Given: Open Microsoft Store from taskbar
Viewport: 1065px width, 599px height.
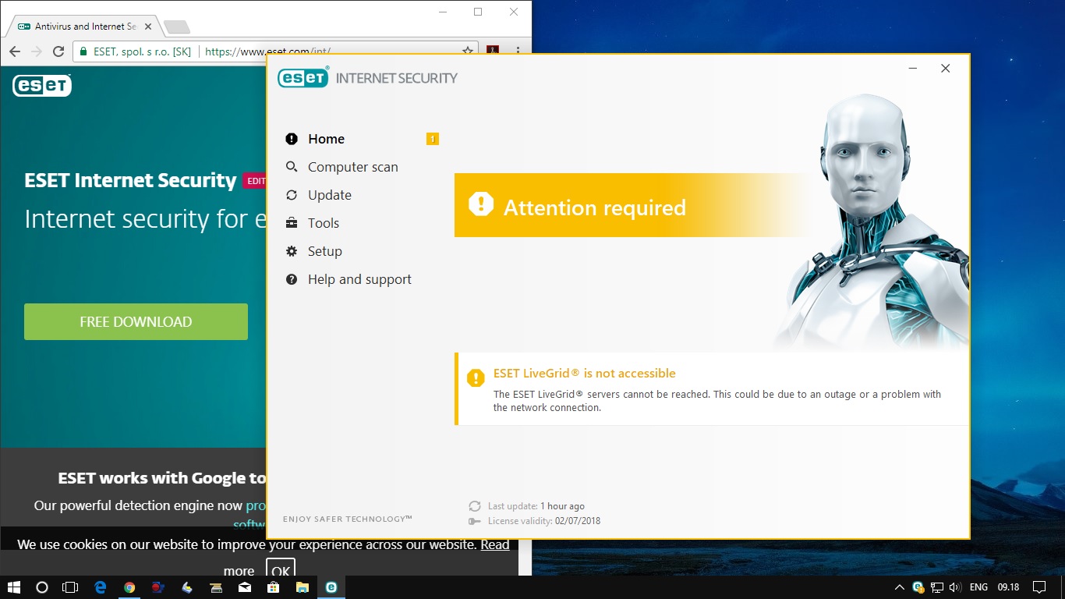Looking at the screenshot, I should [x=274, y=587].
